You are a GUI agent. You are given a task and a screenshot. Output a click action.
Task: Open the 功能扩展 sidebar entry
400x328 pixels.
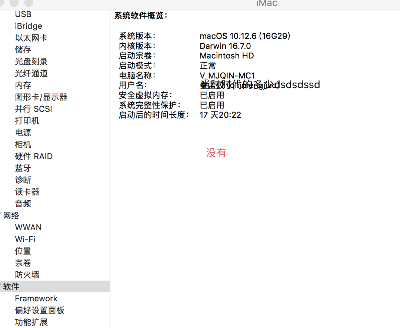[x=31, y=322]
